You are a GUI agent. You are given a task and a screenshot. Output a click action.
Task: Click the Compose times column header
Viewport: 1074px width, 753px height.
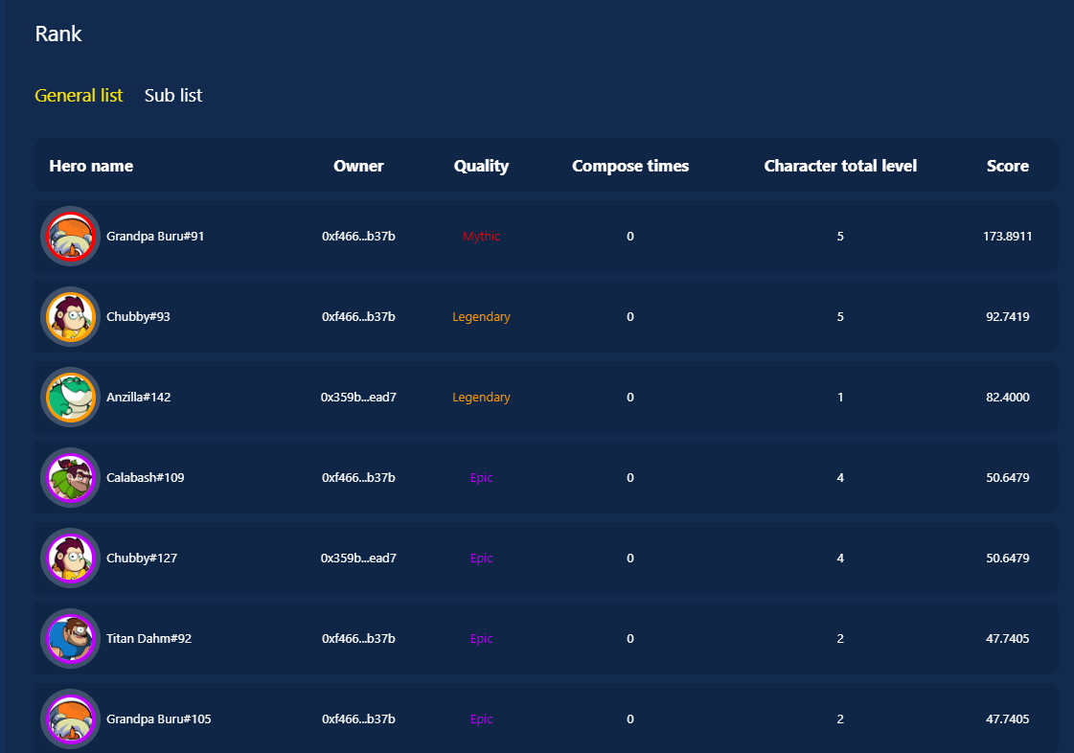pos(630,167)
